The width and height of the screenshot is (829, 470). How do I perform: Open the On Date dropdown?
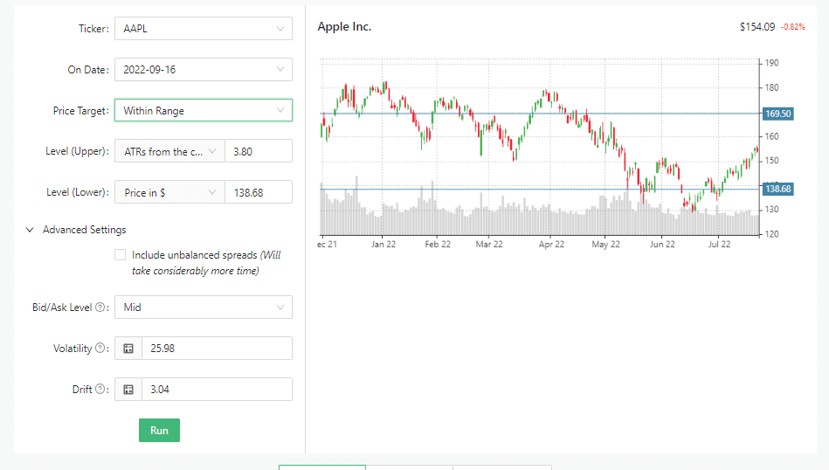tap(203, 70)
